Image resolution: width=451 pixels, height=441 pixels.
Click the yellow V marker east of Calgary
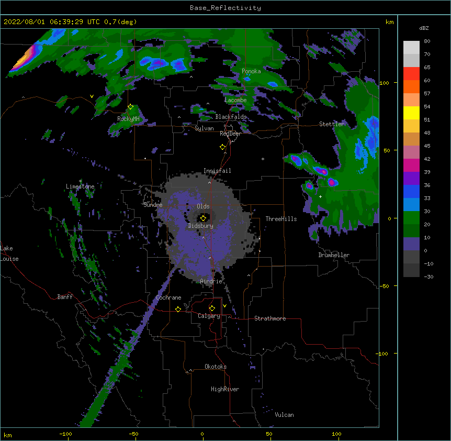coord(224,306)
